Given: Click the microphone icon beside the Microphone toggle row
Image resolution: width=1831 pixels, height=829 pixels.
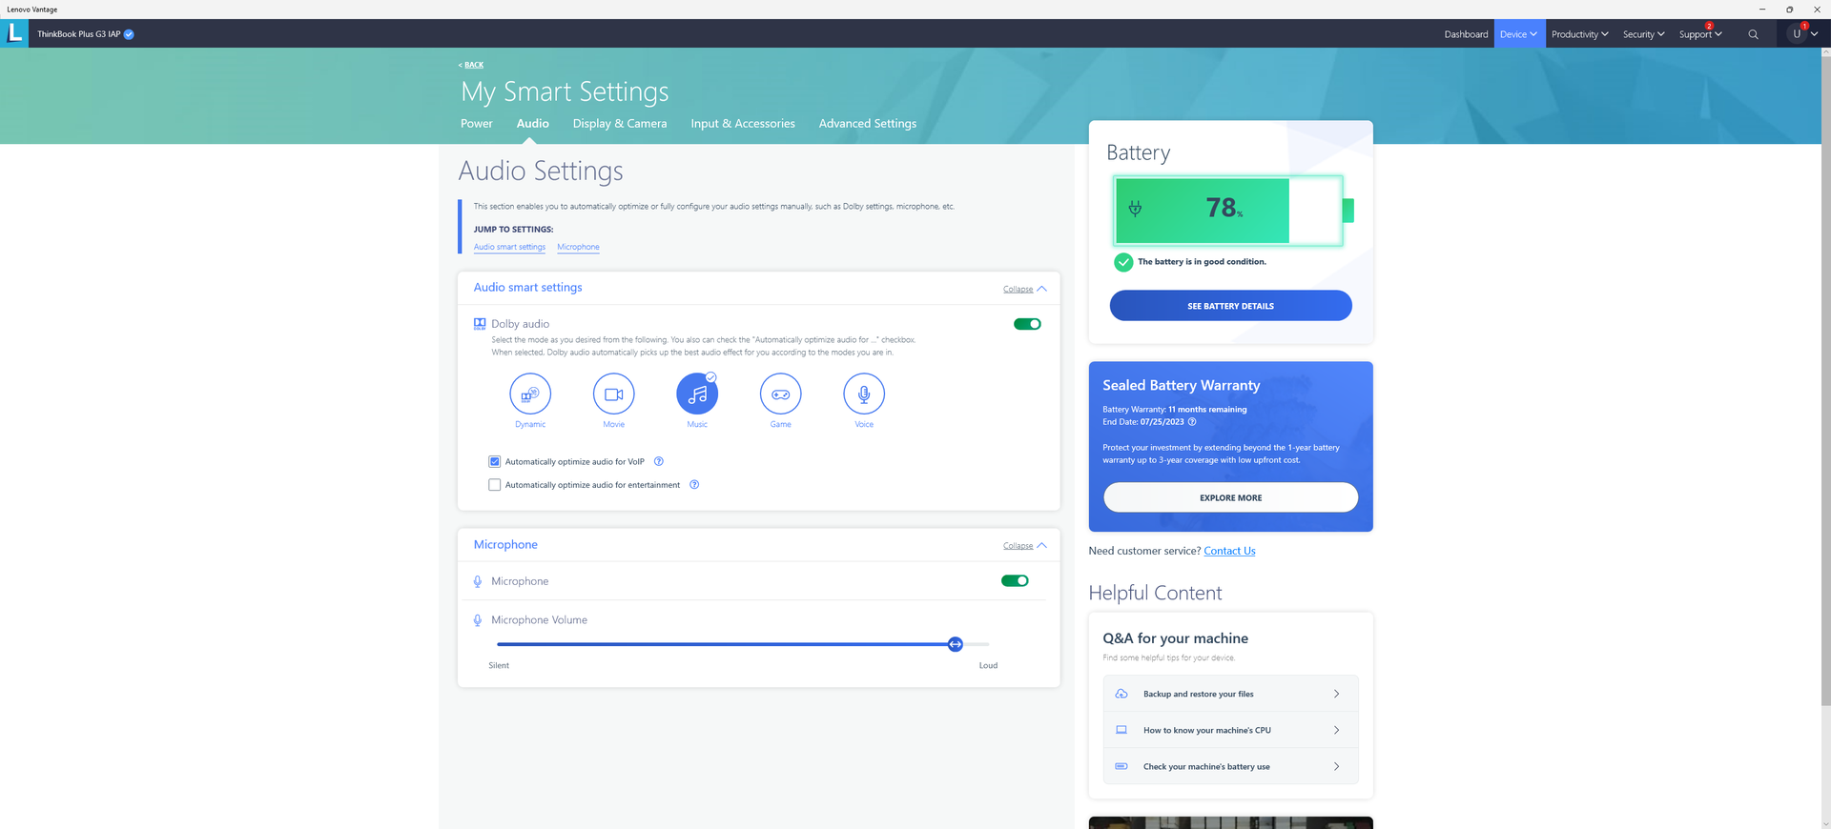Looking at the screenshot, I should (478, 581).
